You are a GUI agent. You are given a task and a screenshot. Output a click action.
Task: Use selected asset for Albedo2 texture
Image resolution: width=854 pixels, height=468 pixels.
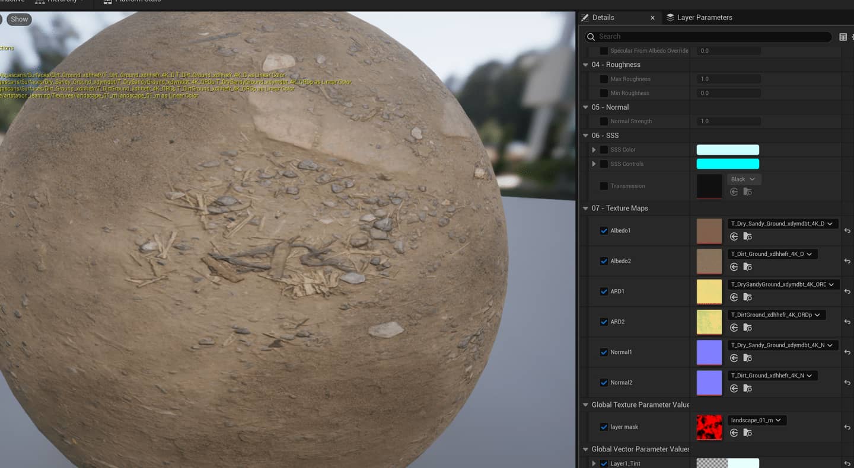coord(734,267)
